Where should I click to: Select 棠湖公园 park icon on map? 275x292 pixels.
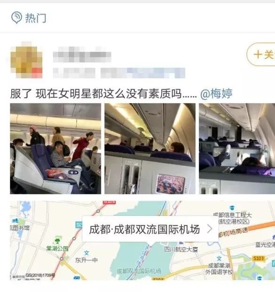click(x=57, y=240)
